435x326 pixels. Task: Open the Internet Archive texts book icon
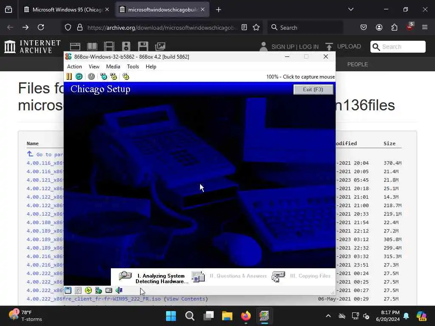[92, 47]
